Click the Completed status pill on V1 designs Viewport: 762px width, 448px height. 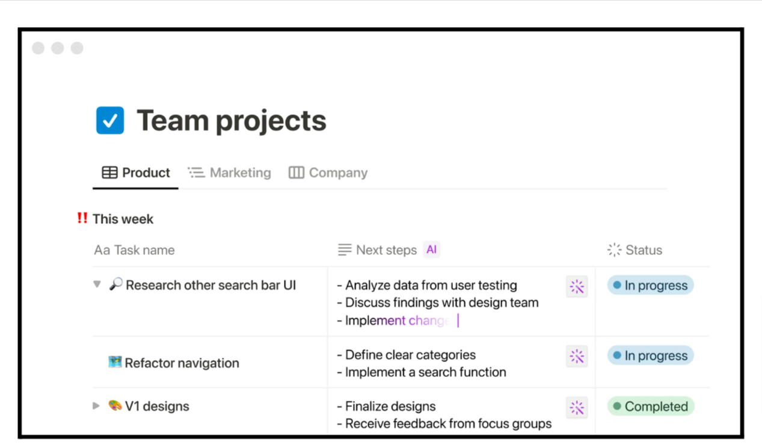tap(650, 407)
